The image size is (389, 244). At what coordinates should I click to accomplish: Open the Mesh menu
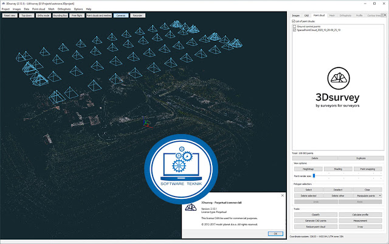coord(51,9)
